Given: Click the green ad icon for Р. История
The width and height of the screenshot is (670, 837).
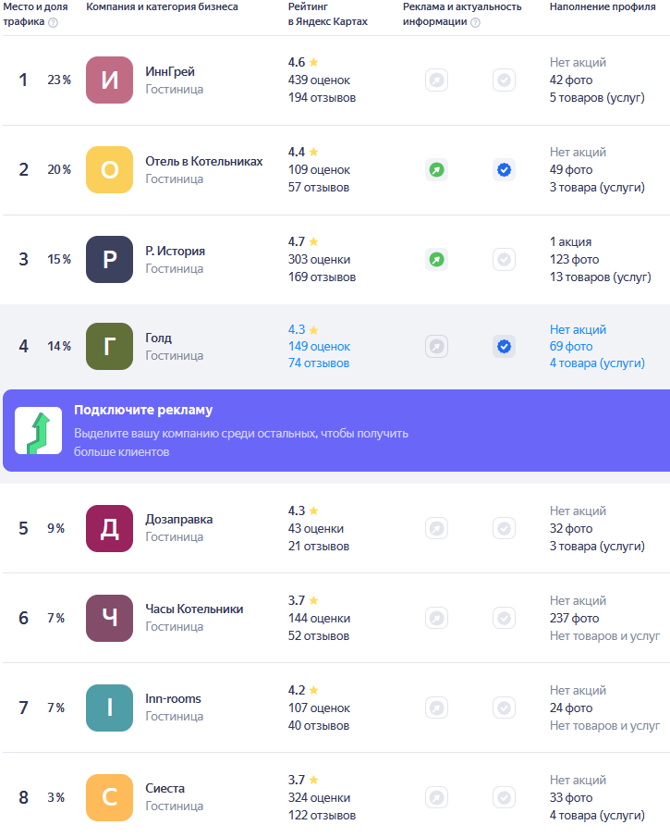Looking at the screenshot, I should pyautogui.click(x=437, y=260).
